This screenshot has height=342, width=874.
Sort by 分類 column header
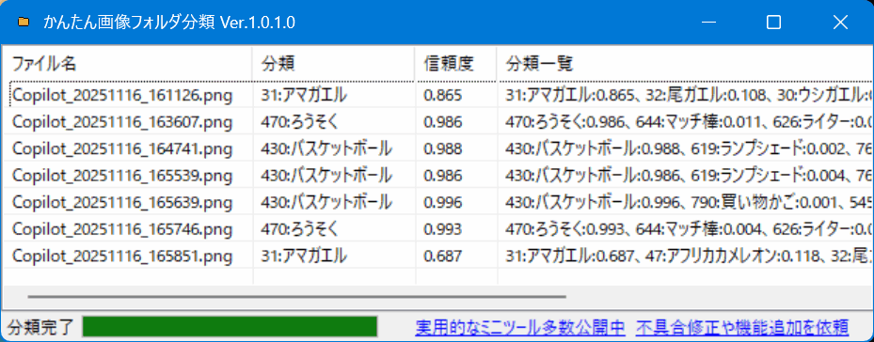click(333, 64)
